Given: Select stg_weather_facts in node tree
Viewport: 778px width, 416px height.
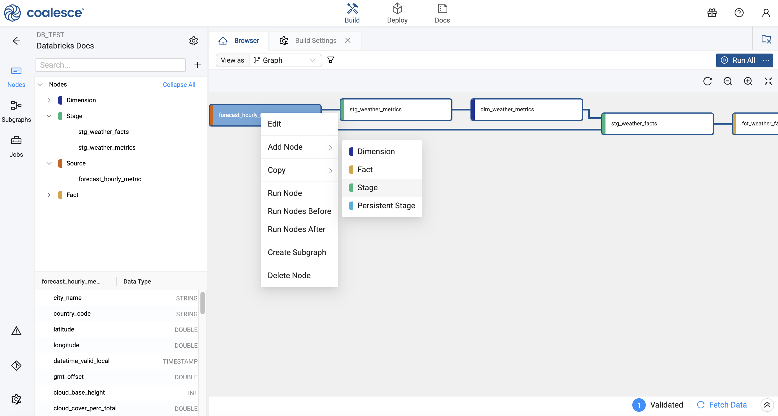Looking at the screenshot, I should 103,132.
